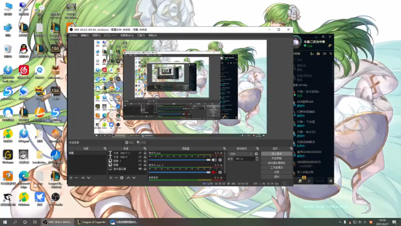Open 麦克风/Aux audio settings gear
This screenshot has height=226, width=401.
pyautogui.click(x=220, y=160)
